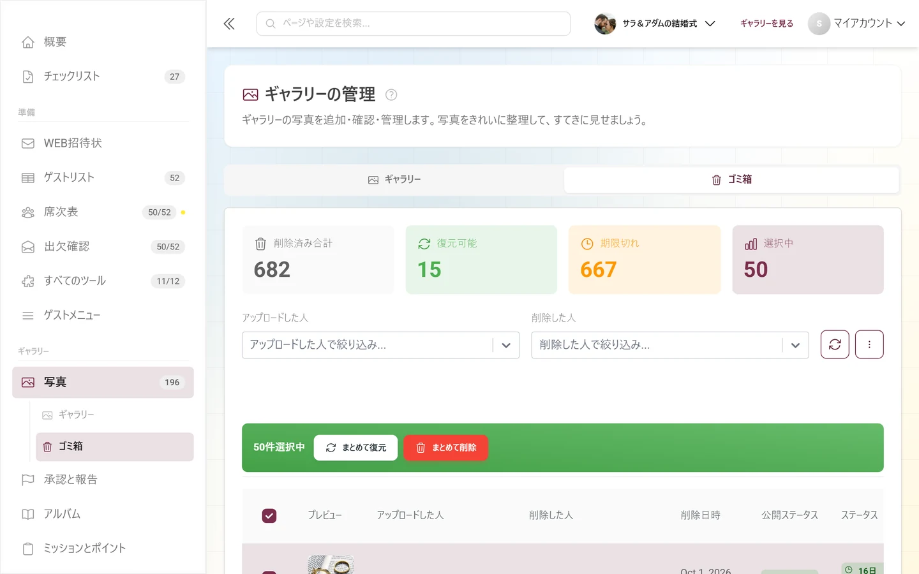Open 削除した人で絞り込み dropdown
This screenshot has height=574, width=919.
click(x=670, y=345)
